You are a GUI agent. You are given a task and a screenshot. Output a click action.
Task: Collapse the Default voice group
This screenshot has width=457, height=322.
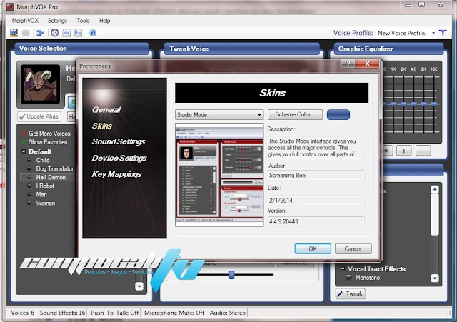(x=24, y=151)
